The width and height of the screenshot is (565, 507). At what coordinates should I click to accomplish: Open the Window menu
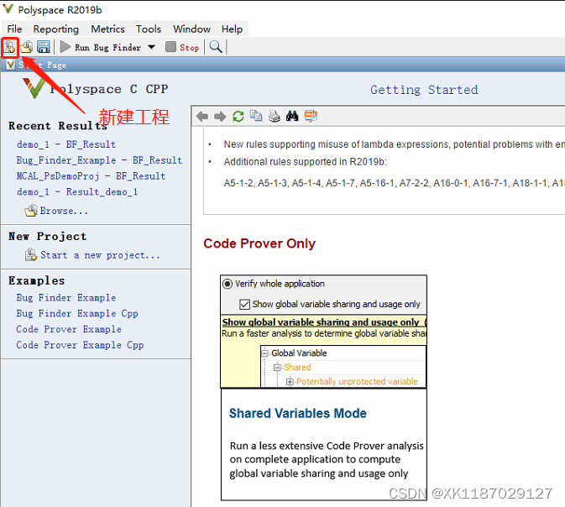[x=191, y=29]
